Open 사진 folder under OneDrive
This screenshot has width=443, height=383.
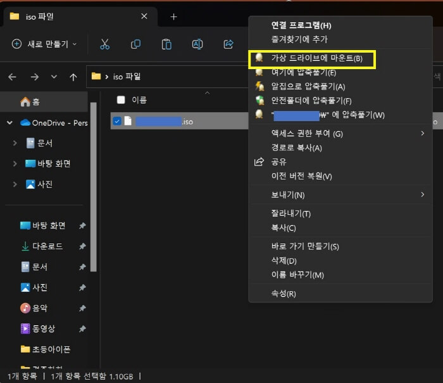pos(39,185)
